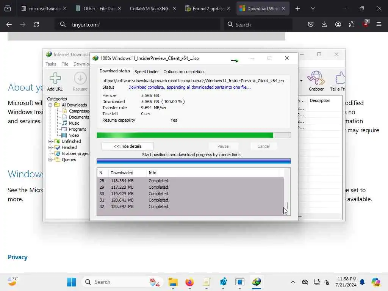Open the Copilot preview icon in the taskbar

(375, 282)
